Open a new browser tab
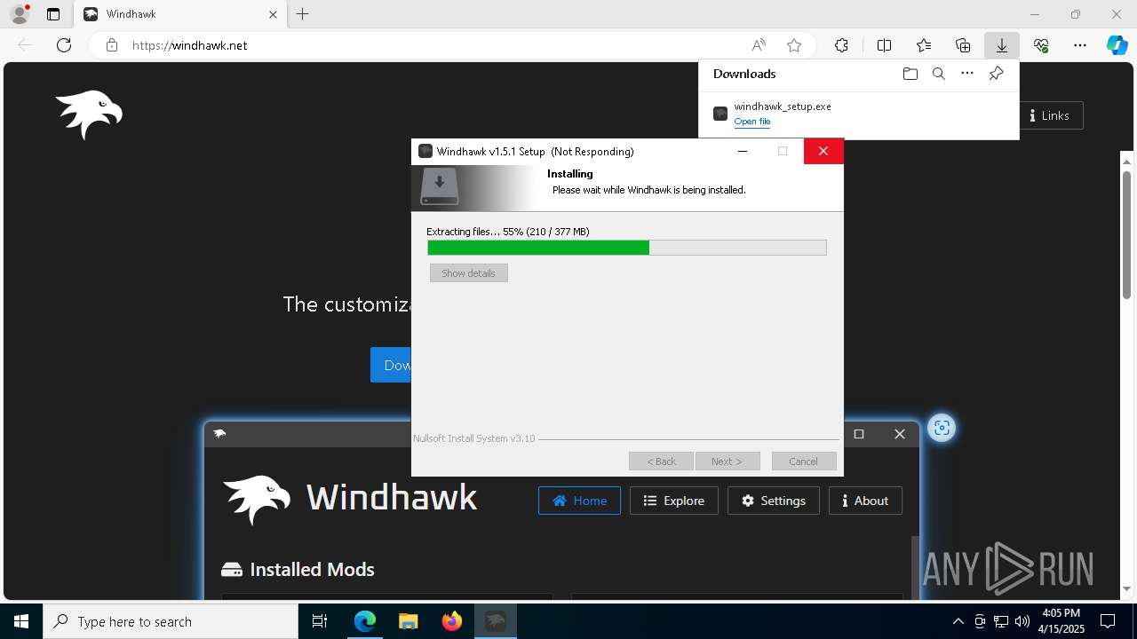The height and width of the screenshot is (639, 1137). pos(303,14)
